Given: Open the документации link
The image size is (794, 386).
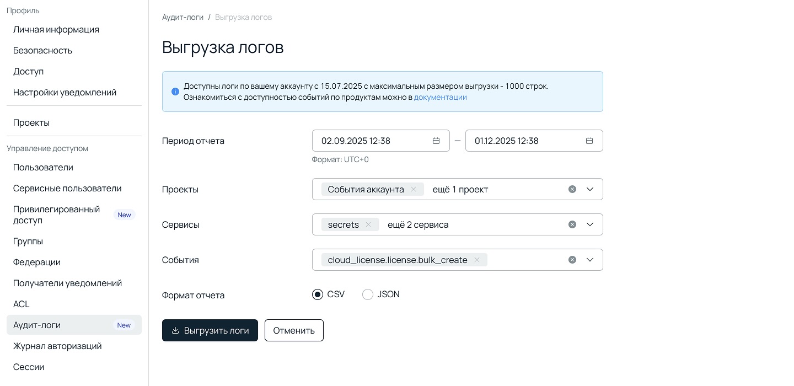Looking at the screenshot, I should [440, 97].
